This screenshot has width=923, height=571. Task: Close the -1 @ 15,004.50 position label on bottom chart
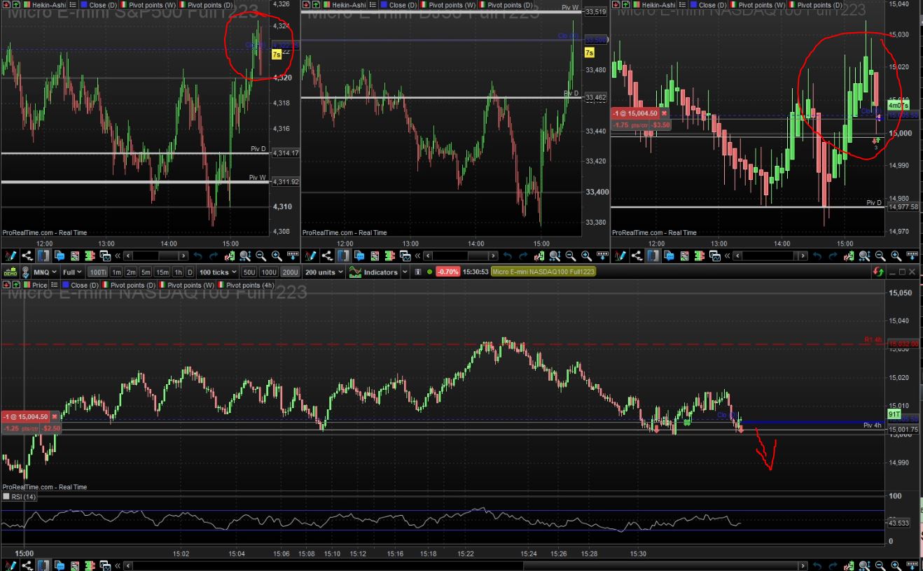55,416
